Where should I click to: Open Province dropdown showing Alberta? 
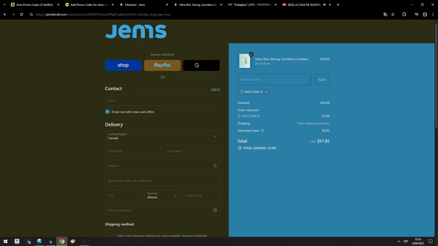click(162, 195)
